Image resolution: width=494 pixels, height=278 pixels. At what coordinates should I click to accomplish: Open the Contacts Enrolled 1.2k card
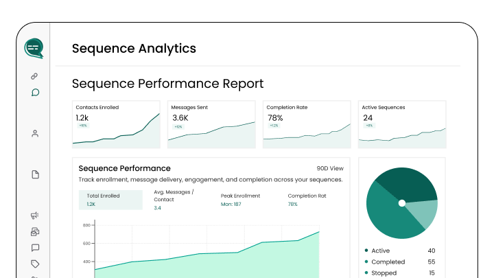click(x=116, y=124)
